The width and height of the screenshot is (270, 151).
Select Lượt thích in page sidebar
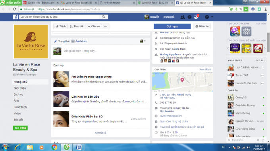20,107
